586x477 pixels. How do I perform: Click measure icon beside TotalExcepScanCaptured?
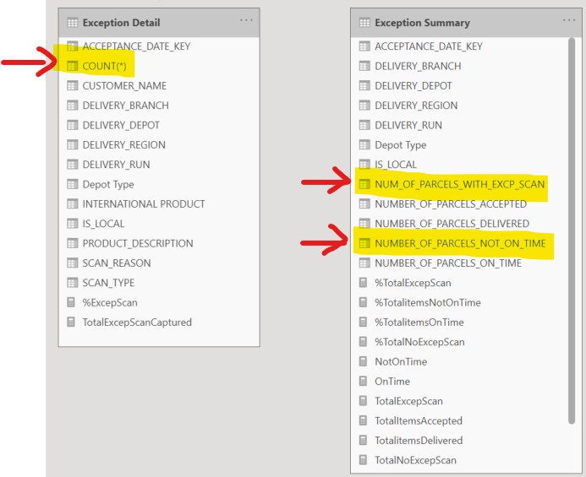click(x=71, y=323)
